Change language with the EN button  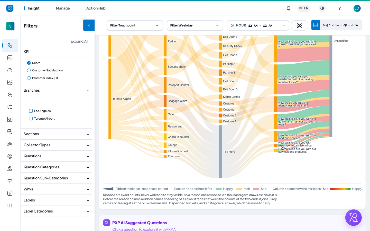(x=304, y=8)
